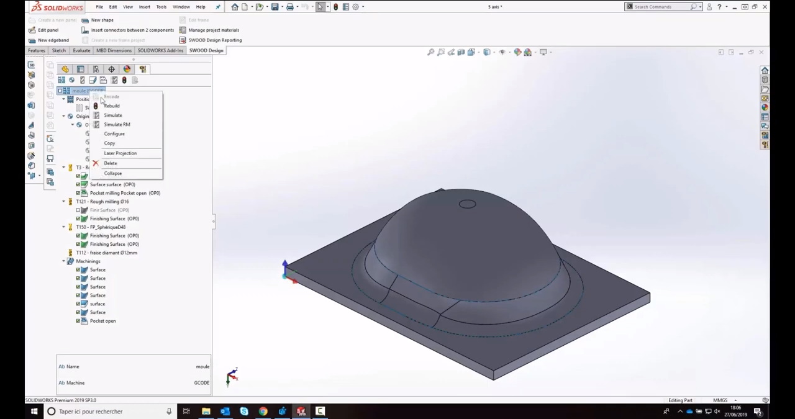
Task: Open the Options gear icon
Action: pos(356,7)
